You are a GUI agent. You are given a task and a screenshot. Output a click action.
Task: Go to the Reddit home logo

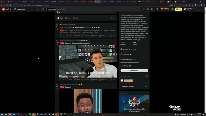(7, 9)
